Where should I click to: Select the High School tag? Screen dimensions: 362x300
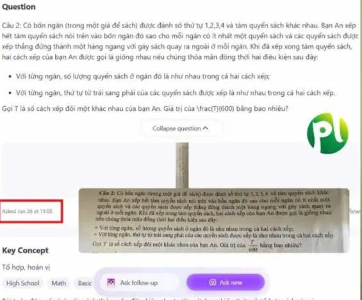[x=23, y=283]
